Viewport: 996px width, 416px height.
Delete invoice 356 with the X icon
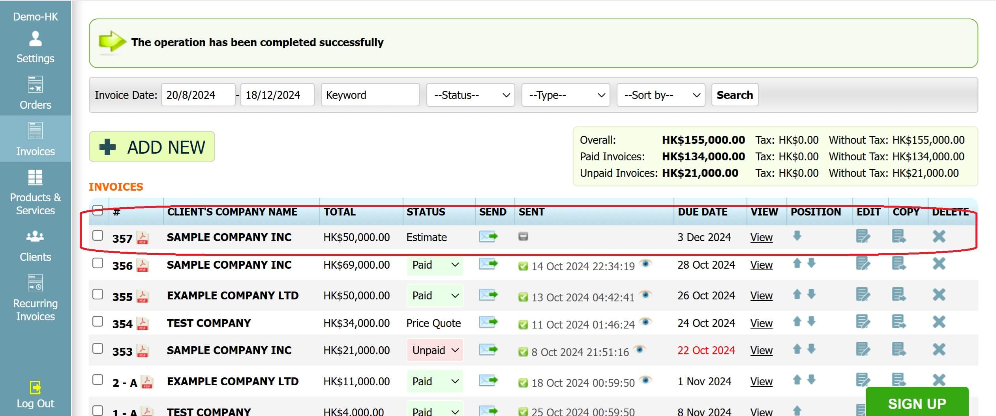click(x=939, y=264)
